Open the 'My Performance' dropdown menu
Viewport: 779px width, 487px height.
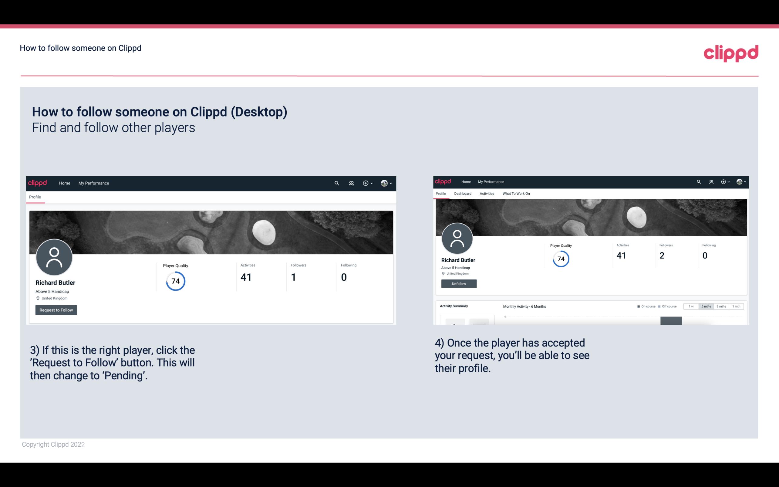[93, 183]
